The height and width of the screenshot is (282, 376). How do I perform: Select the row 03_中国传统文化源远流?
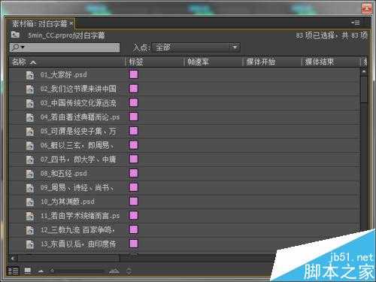pos(184,103)
